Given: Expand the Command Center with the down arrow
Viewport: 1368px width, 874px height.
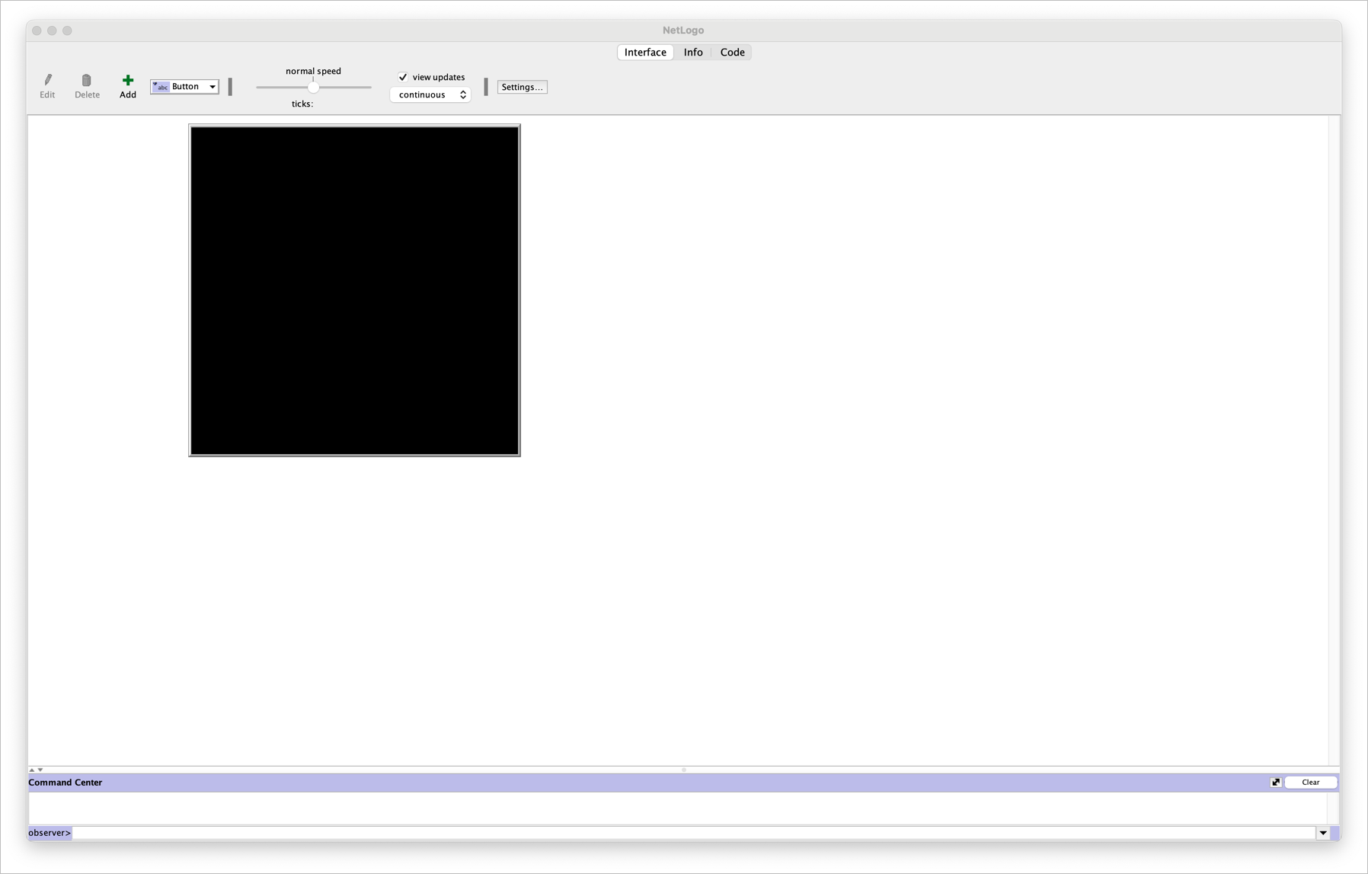Looking at the screenshot, I should pyautogui.click(x=40, y=770).
